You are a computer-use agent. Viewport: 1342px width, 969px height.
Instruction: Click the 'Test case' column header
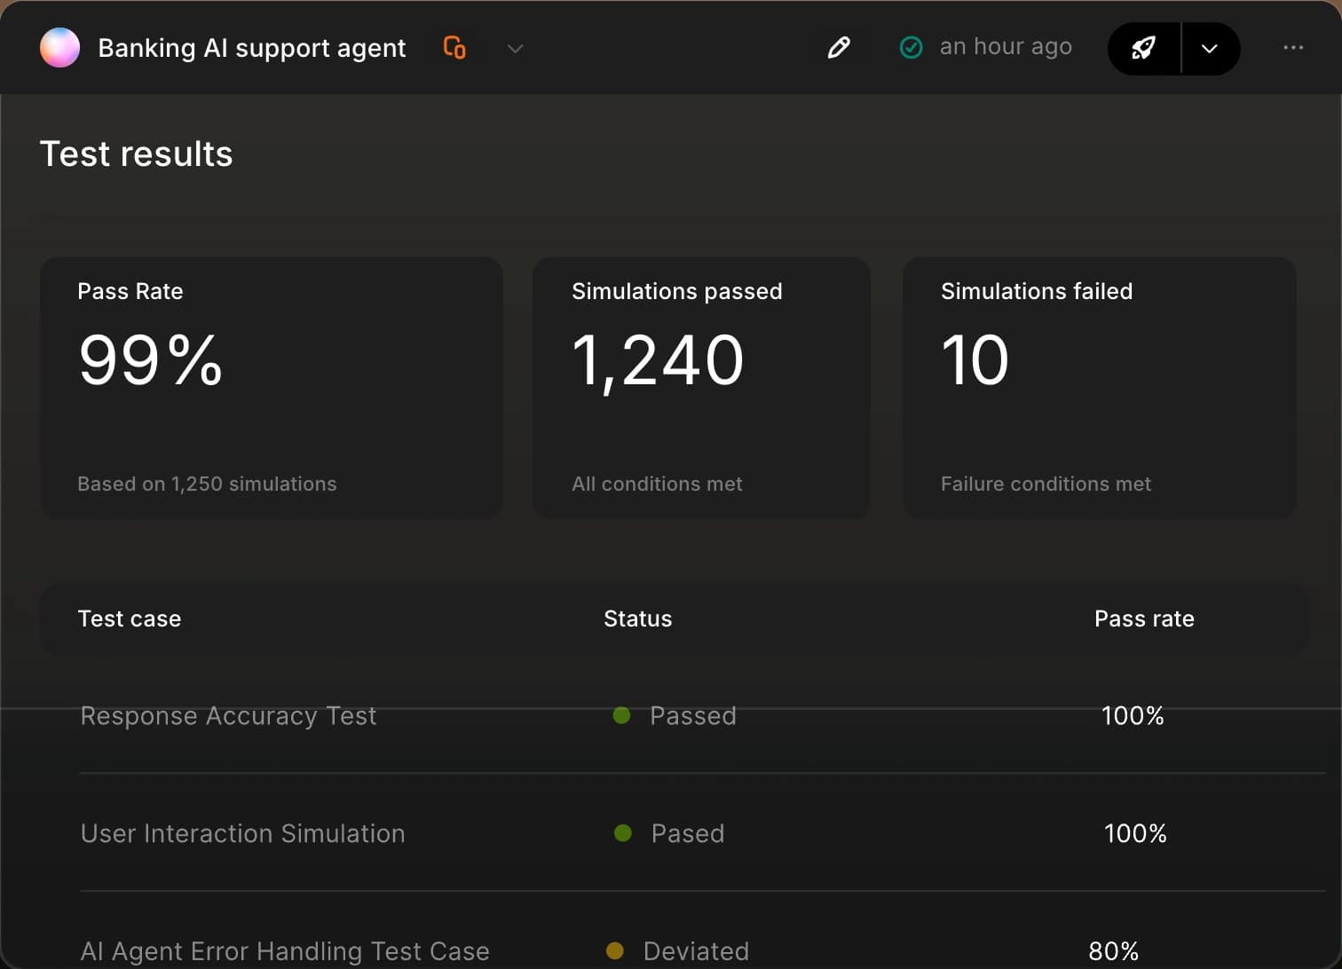130,618
